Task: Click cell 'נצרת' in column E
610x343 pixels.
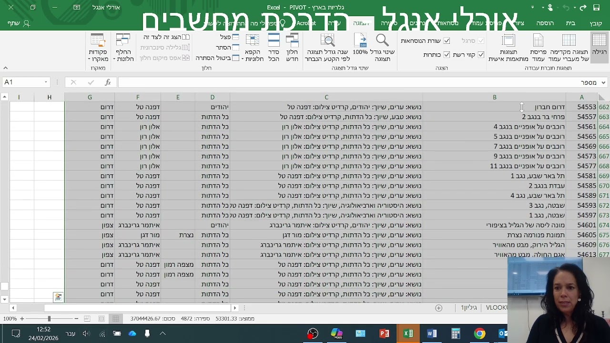Action: [178, 235]
